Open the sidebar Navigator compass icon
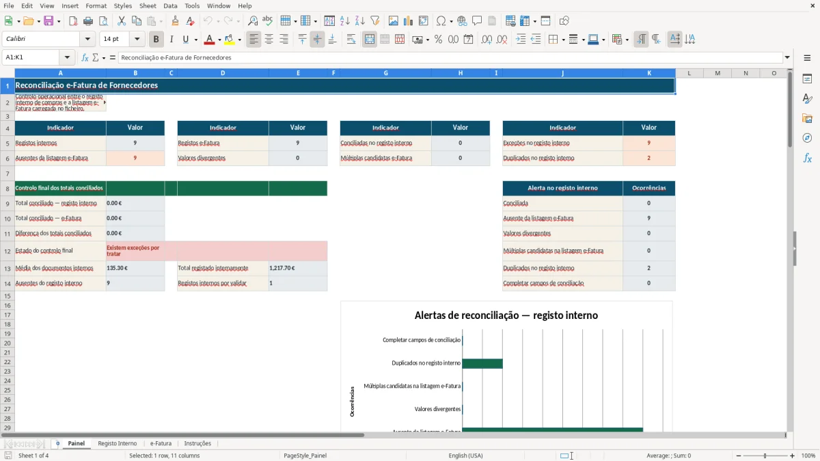This screenshot has height=461, width=820. [807, 138]
